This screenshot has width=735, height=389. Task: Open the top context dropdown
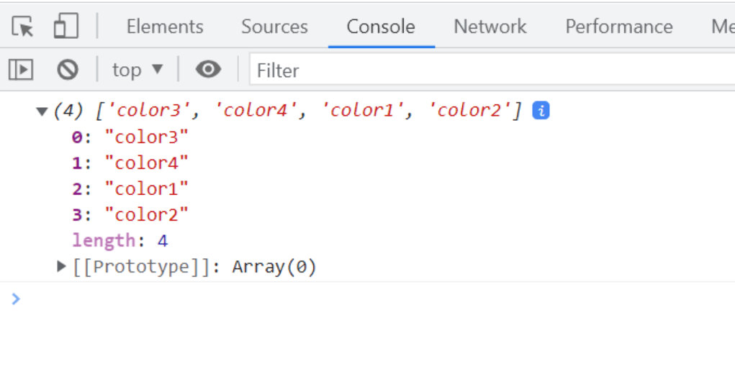(x=137, y=70)
